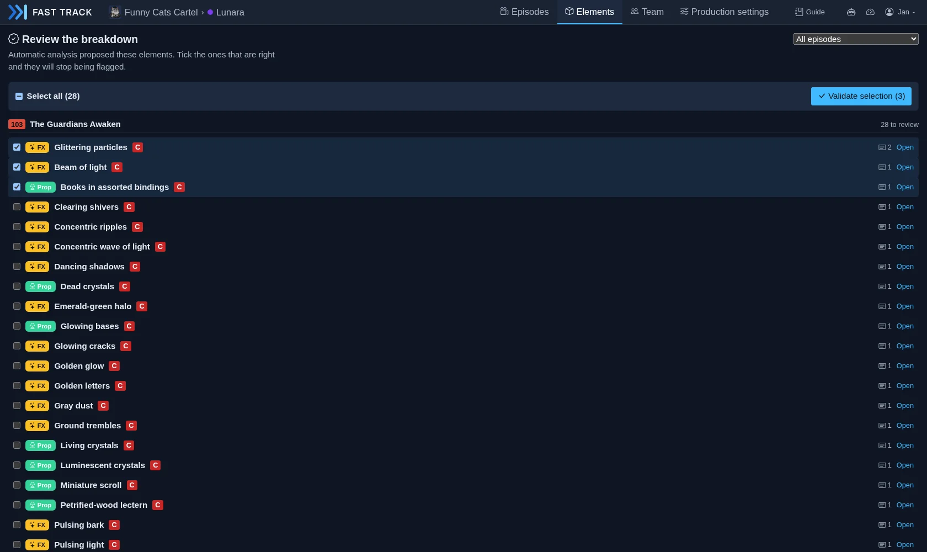Click Open link for Petrified-wood lectern
Viewport: 927px width, 552px height.
click(905, 505)
